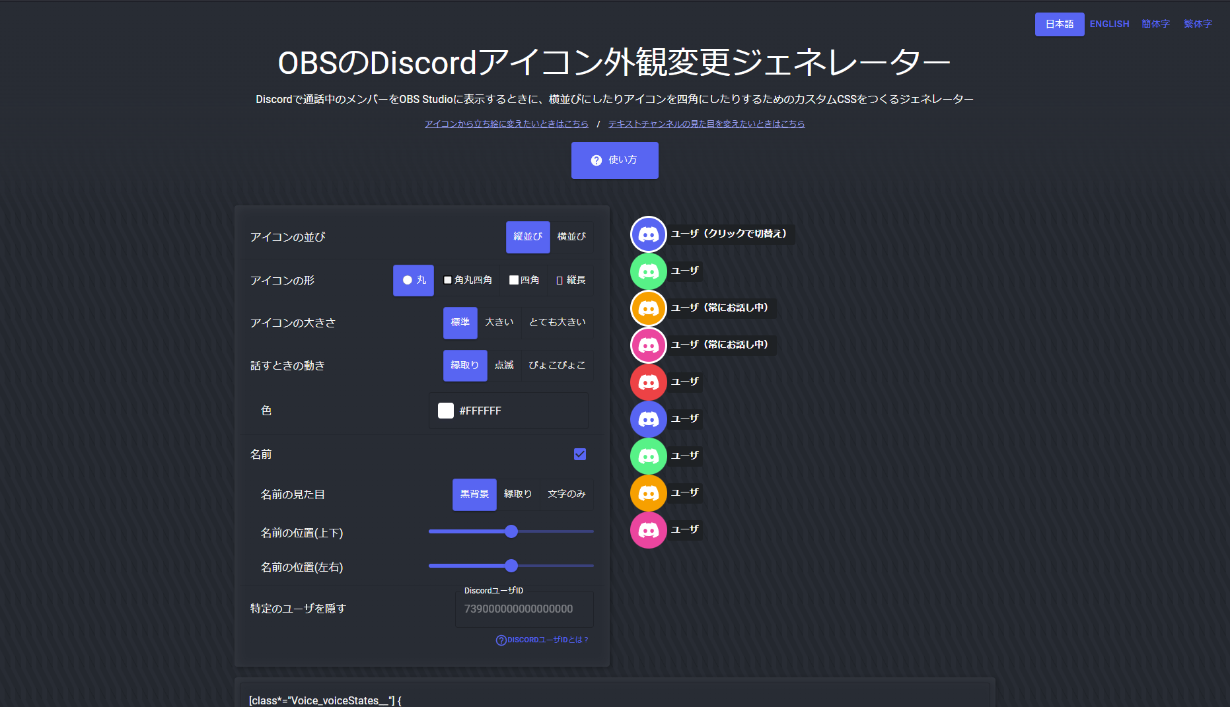Open アイコンから立ち絵に変えたいときはこちら link

click(x=506, y=124)
